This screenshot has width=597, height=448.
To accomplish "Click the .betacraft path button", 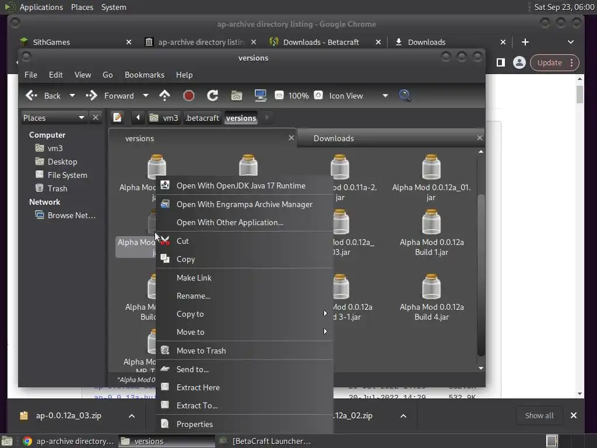I will [x=202, y=118].
